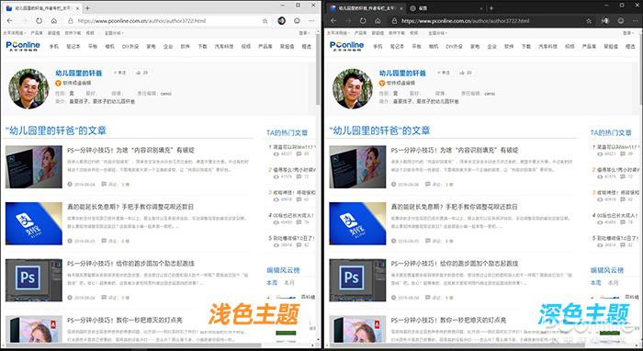Click the lock icon in the dark-theme address bar

click(394, 20)
